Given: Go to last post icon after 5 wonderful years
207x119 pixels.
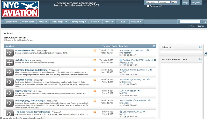Looking at the screenshot, I should point(148,80).
